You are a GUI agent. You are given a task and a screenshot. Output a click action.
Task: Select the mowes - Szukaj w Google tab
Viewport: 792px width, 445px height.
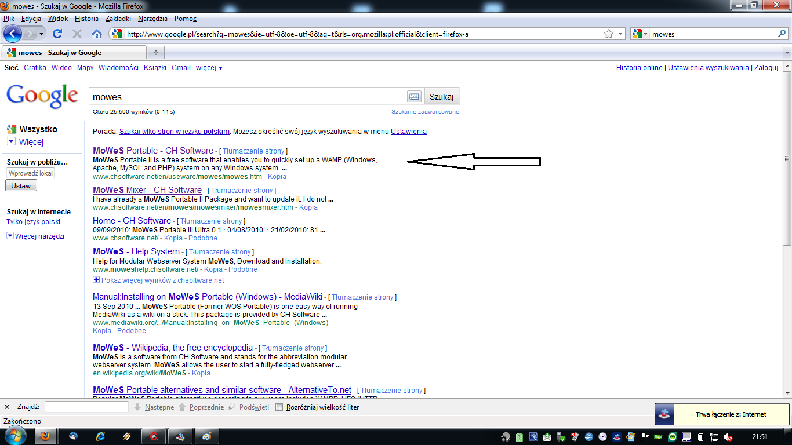point(73,53)
